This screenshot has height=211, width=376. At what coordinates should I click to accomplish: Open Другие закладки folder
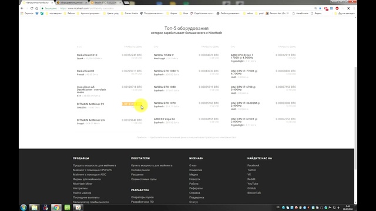pyautogui.click(x=344, y=13)
